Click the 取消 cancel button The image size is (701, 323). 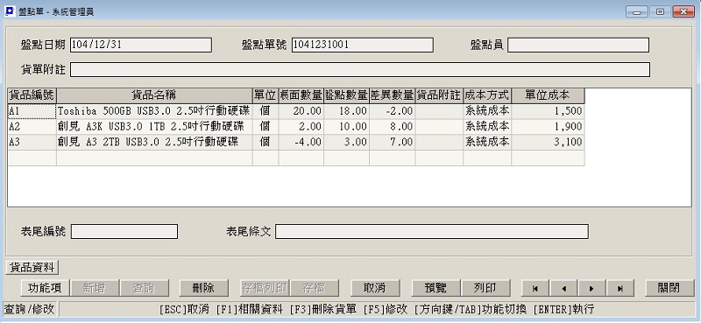375,288
